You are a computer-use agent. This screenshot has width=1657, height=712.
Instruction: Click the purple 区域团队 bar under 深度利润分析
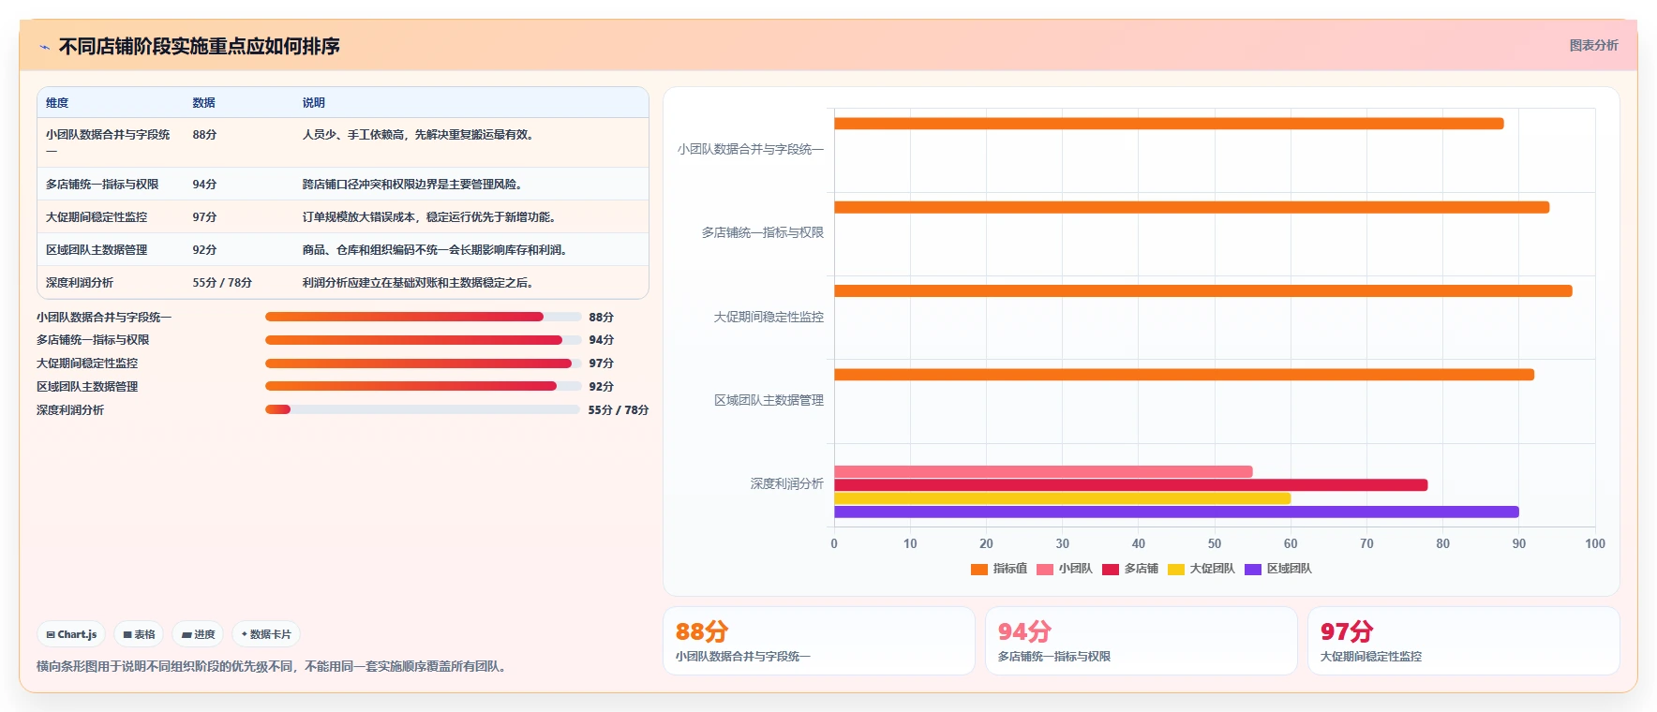[x=1176, y=512]
